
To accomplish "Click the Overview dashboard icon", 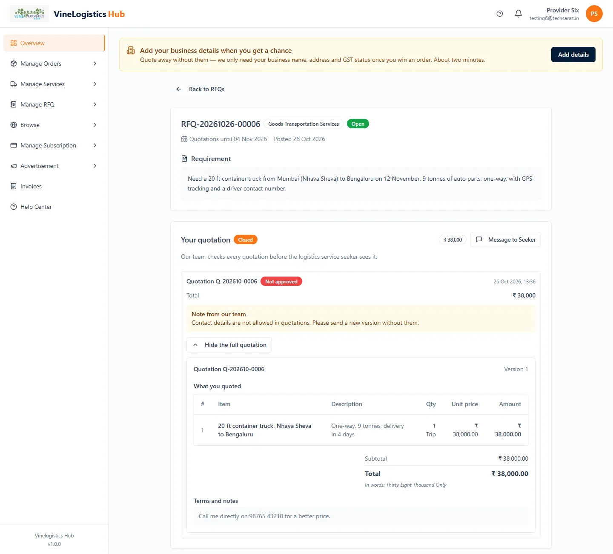I will tap(14, 43).
